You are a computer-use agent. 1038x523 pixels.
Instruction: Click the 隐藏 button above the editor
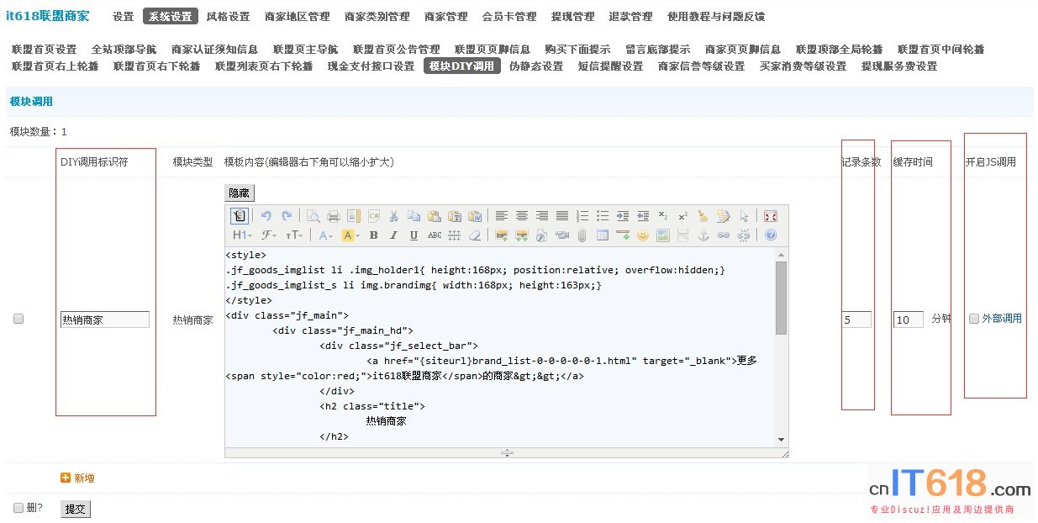[x=240, y=193]
